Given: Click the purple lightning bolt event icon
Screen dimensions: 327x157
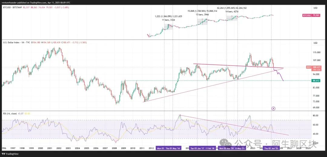Looking at the screenshot, I should pos(274,108).
